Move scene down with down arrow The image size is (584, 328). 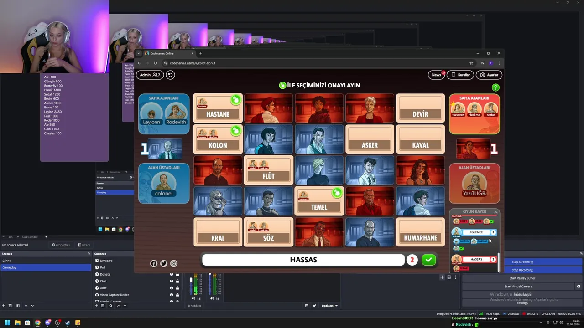(x=32, y=306)
